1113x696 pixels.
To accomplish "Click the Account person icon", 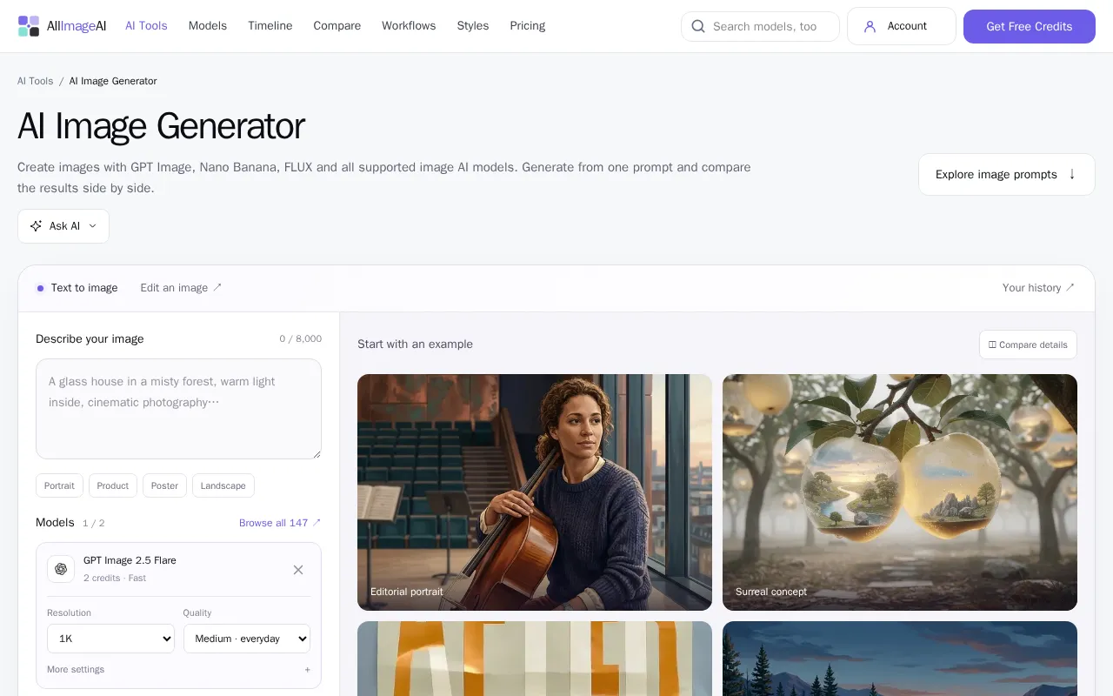I will click(x=870, y=26).
